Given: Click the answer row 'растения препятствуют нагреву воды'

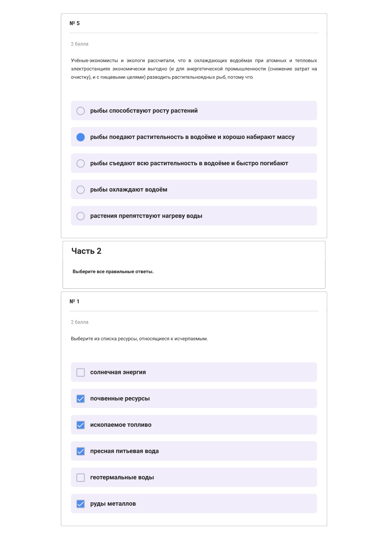Looking at the screenshot, I should pos(194,216).
